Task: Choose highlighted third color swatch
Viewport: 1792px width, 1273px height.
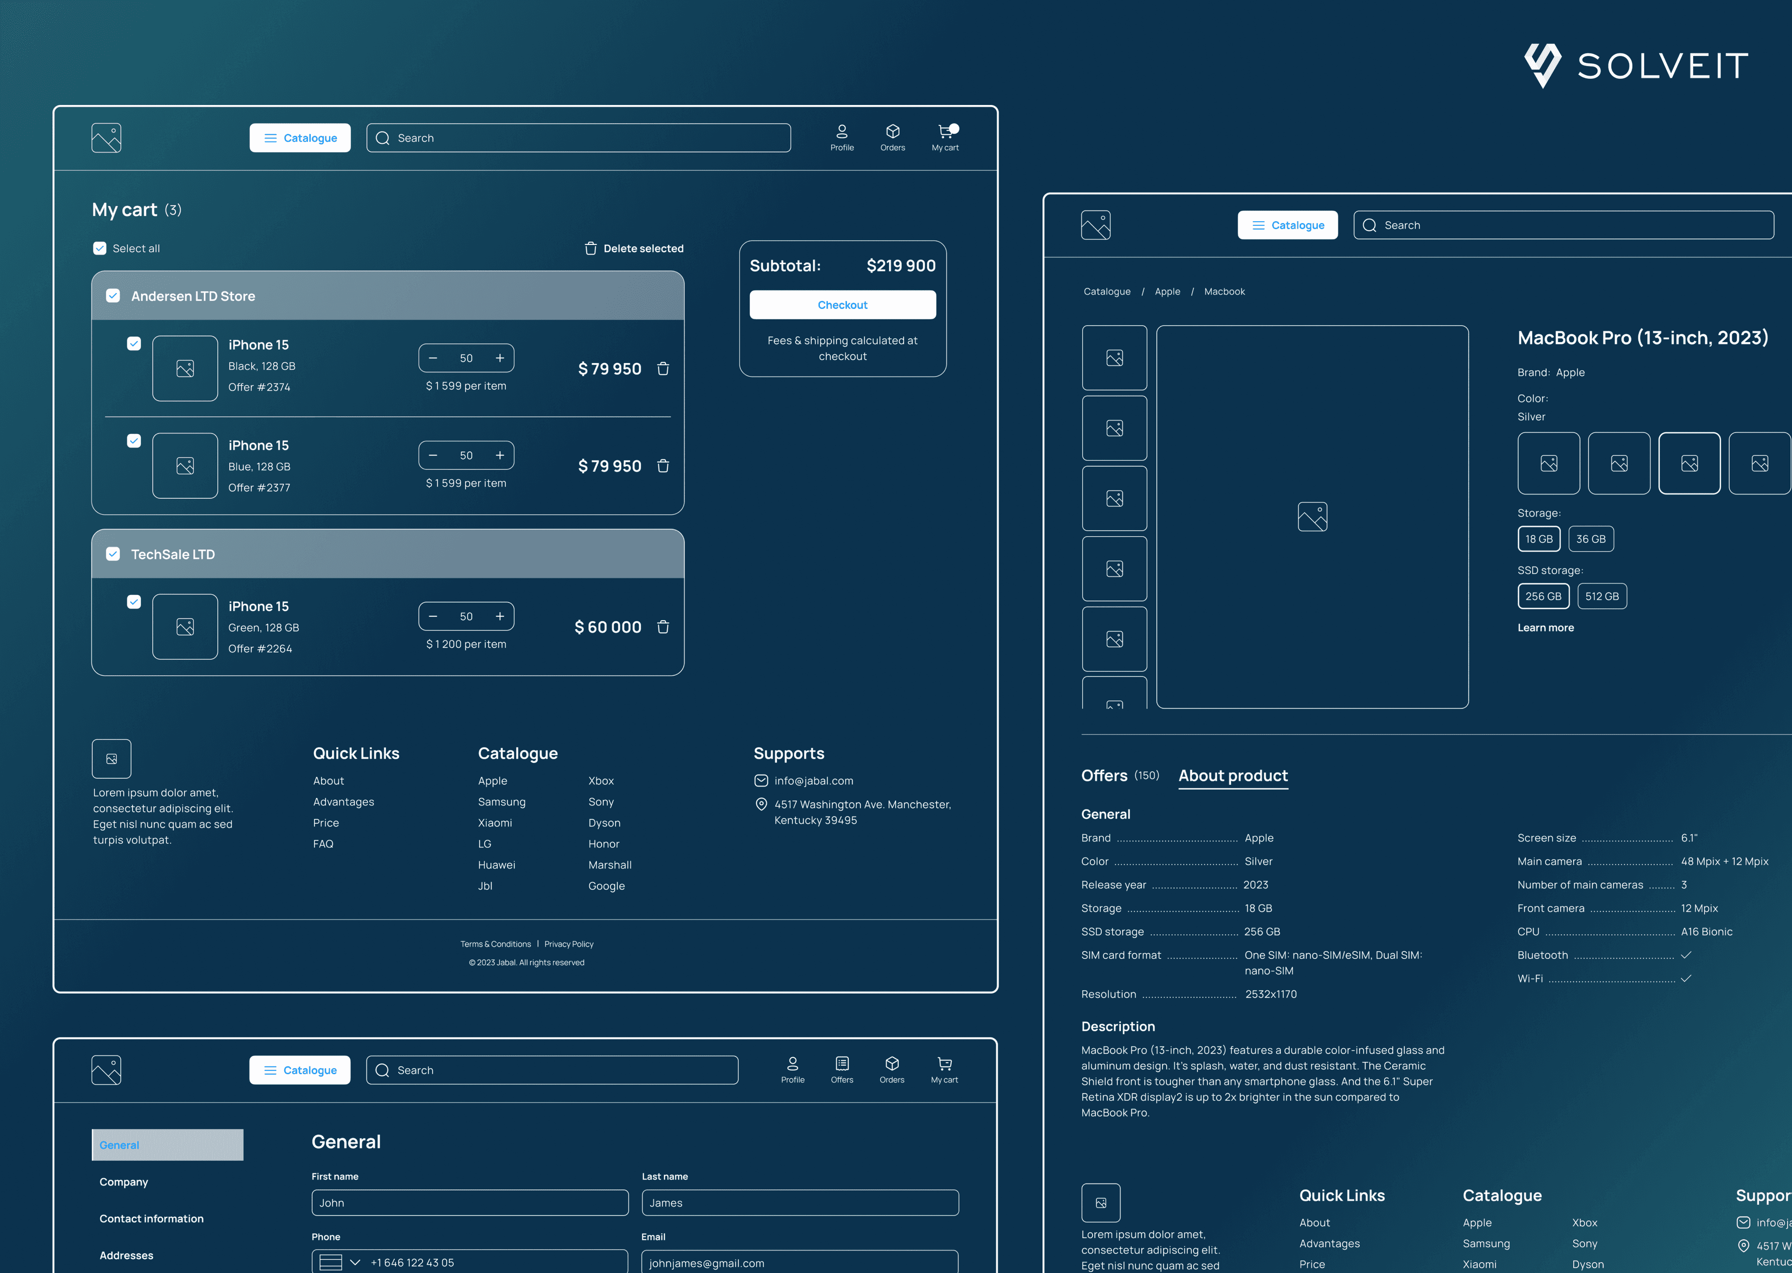Action: pos(1689,463)
